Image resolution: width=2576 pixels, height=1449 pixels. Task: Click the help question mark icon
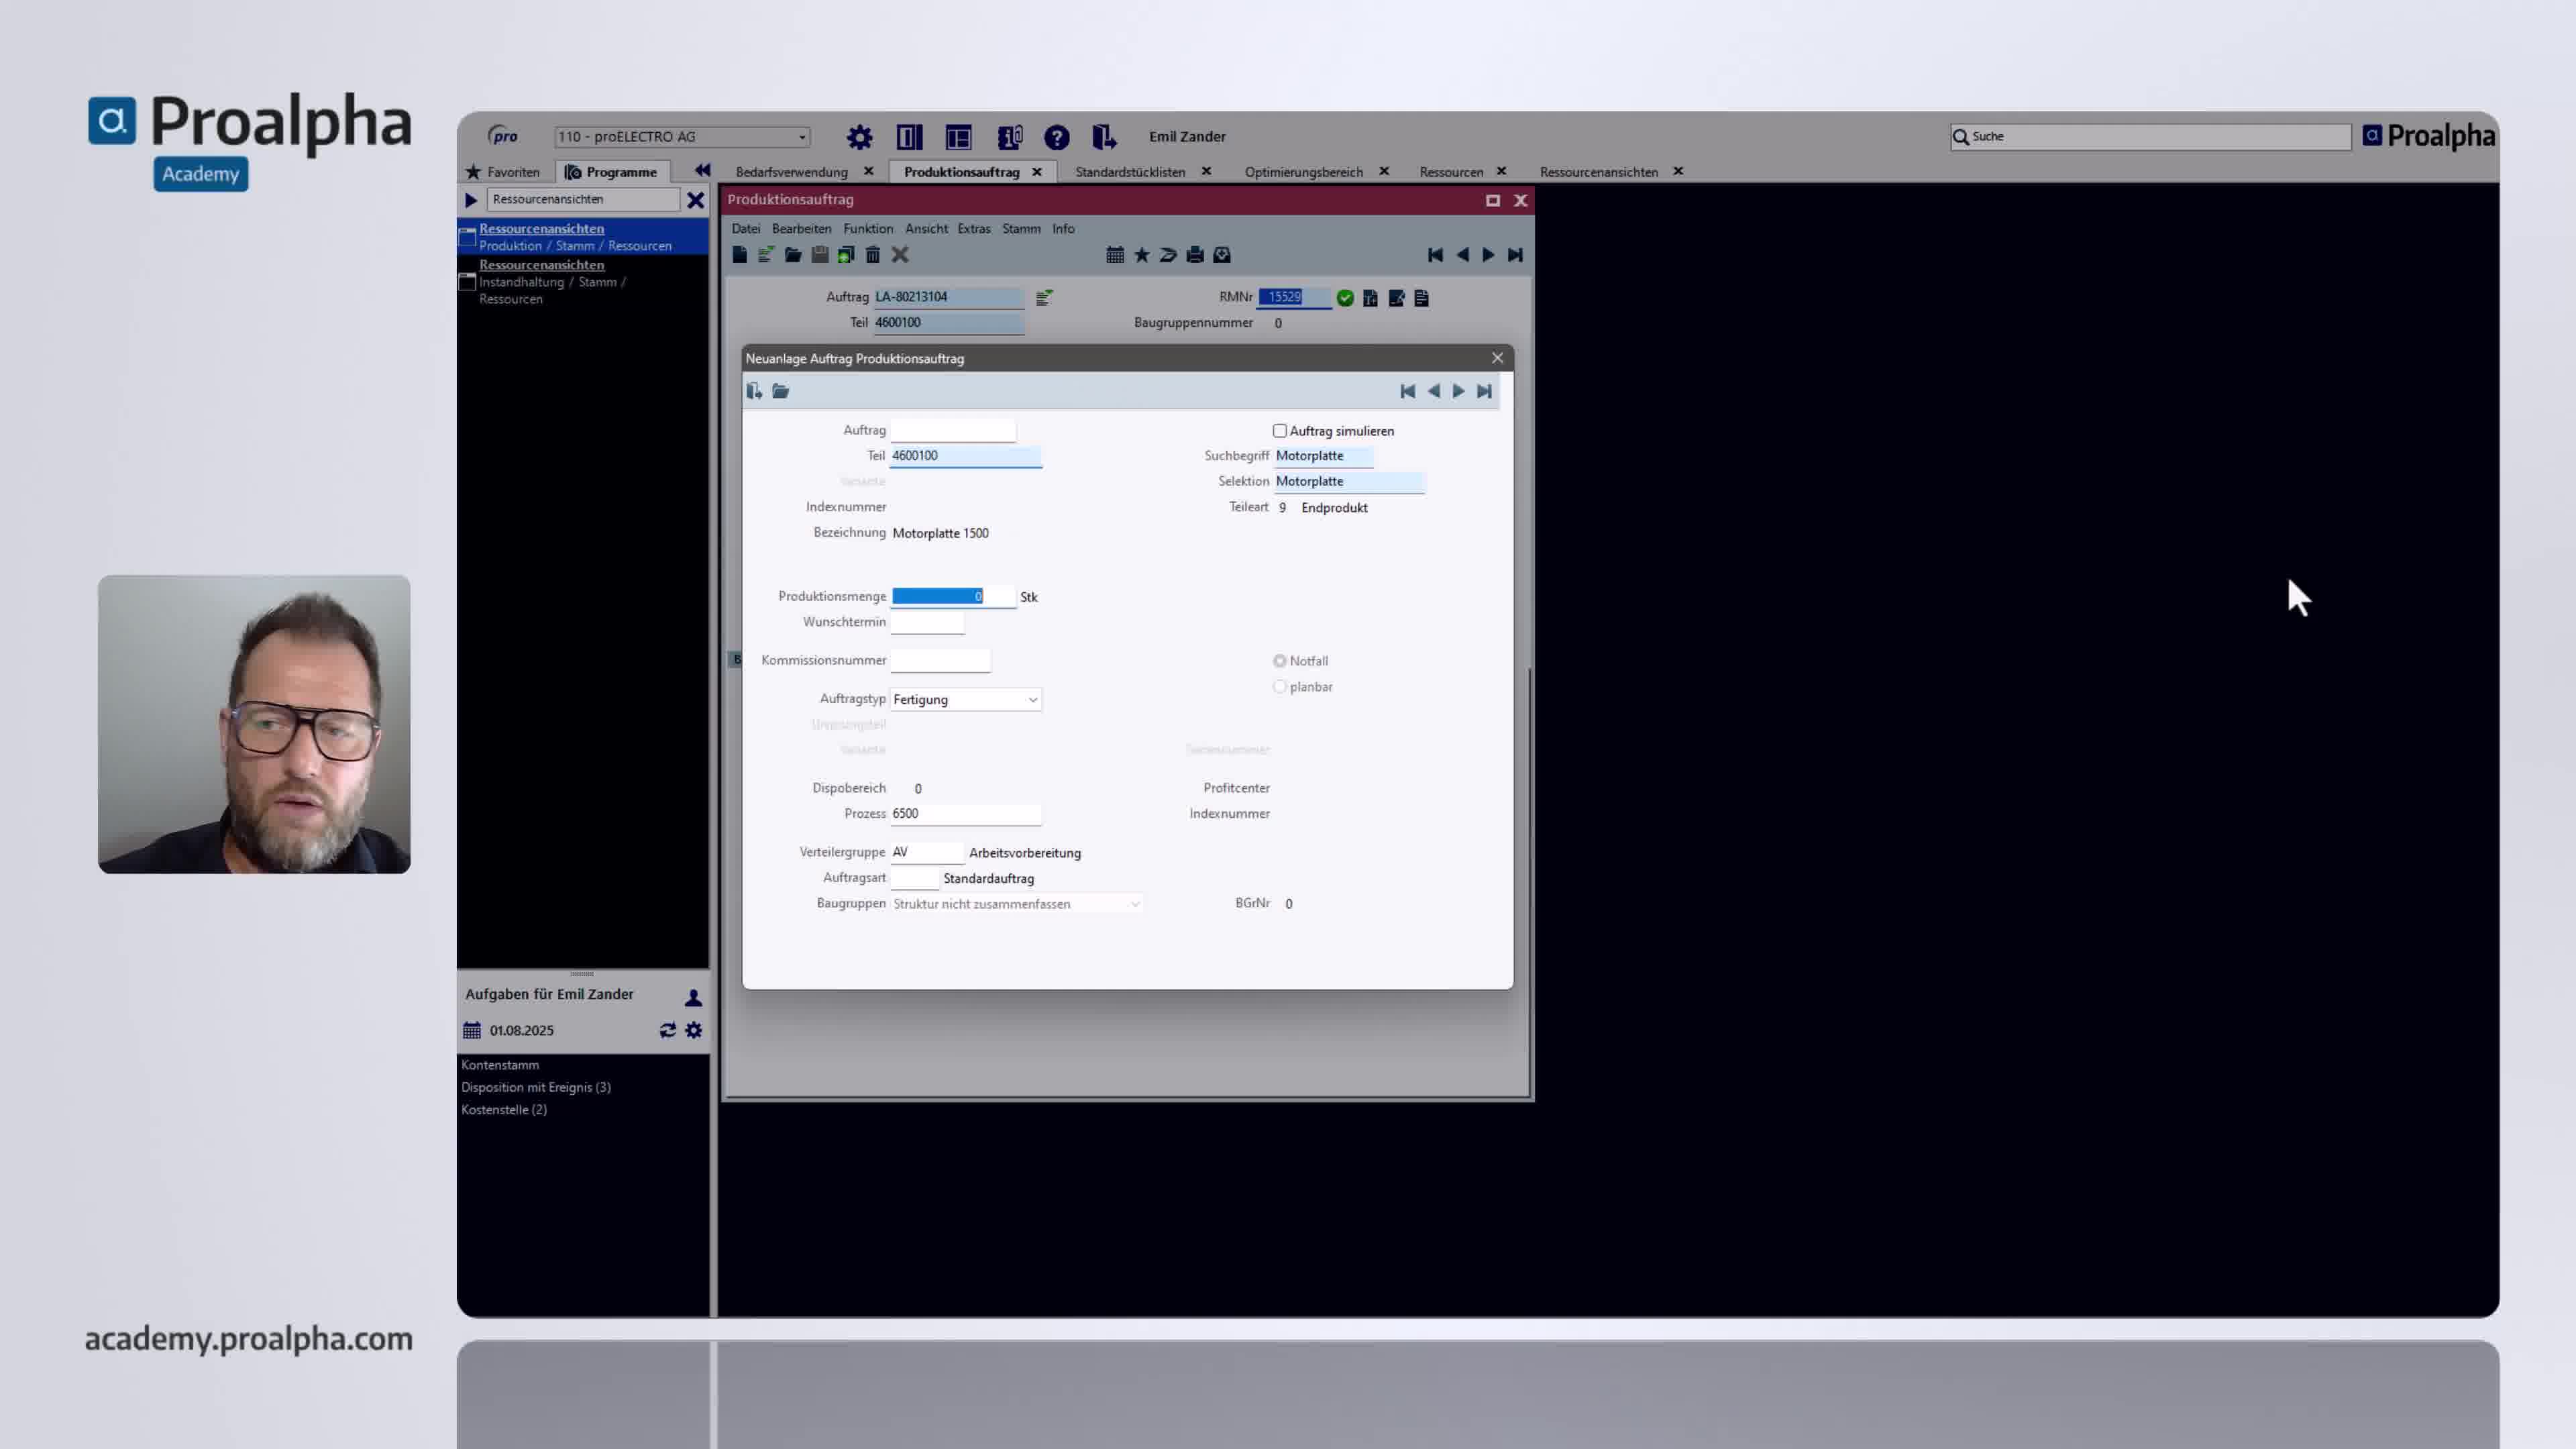pos(1057,137)
